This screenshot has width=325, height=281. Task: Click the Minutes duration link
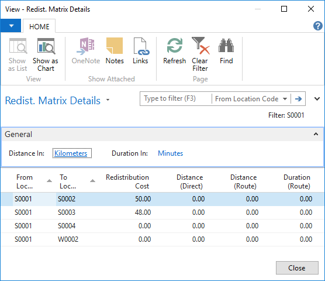pyautogui.click(x=170, y=153)
